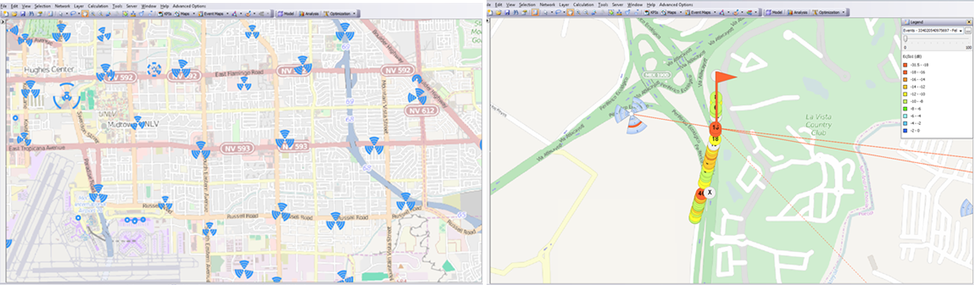Viewport: 979px width, 285px height.
Task: Click the large cell site icon below Hughes Center
Action: 67,95
